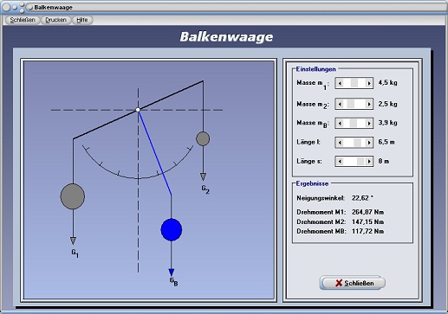Viewport: 448px width, 314px height.
Task: Click the 3,9 kg mass value
Action: coord(387,123)
